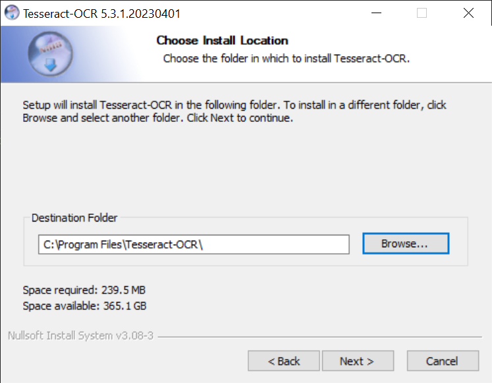Click the Destination Folder group label

(x=74, y=218)
